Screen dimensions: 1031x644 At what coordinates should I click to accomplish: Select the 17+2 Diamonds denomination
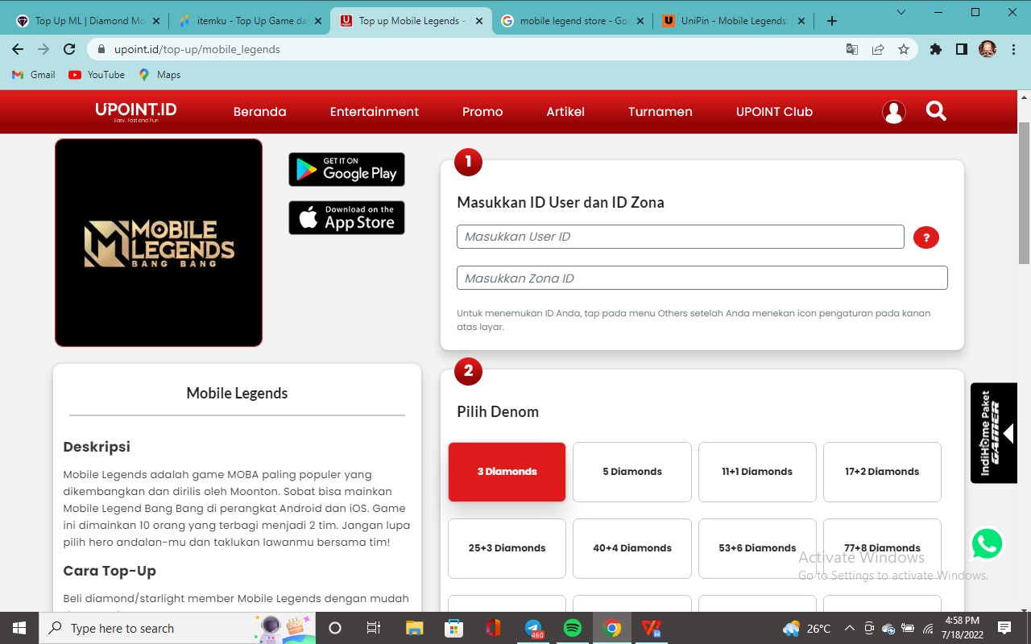[x=882, y=472]
